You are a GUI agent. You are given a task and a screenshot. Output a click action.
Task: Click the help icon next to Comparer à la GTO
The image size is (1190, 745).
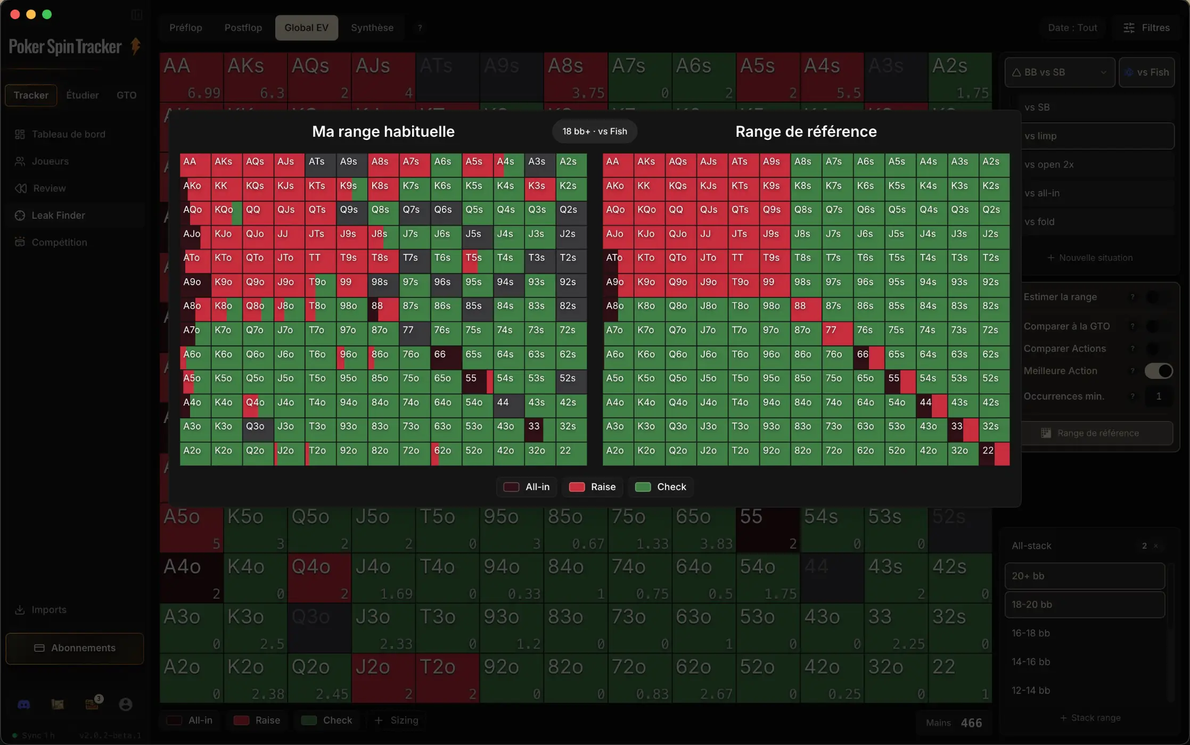point(1132,326)
